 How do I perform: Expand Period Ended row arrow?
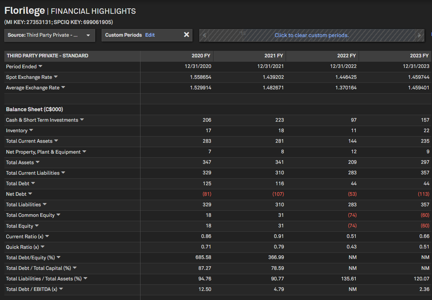(x=41, y=66)
